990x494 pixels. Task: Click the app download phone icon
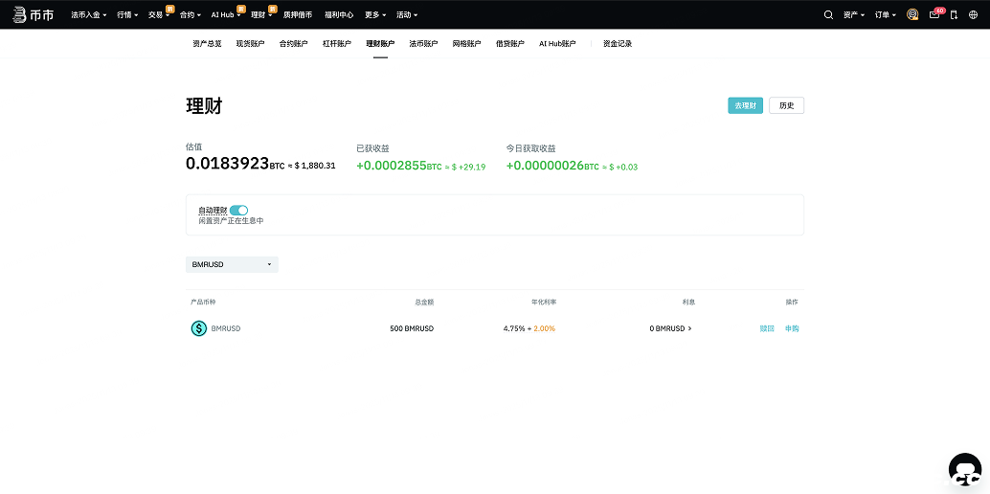coord(954,14)
